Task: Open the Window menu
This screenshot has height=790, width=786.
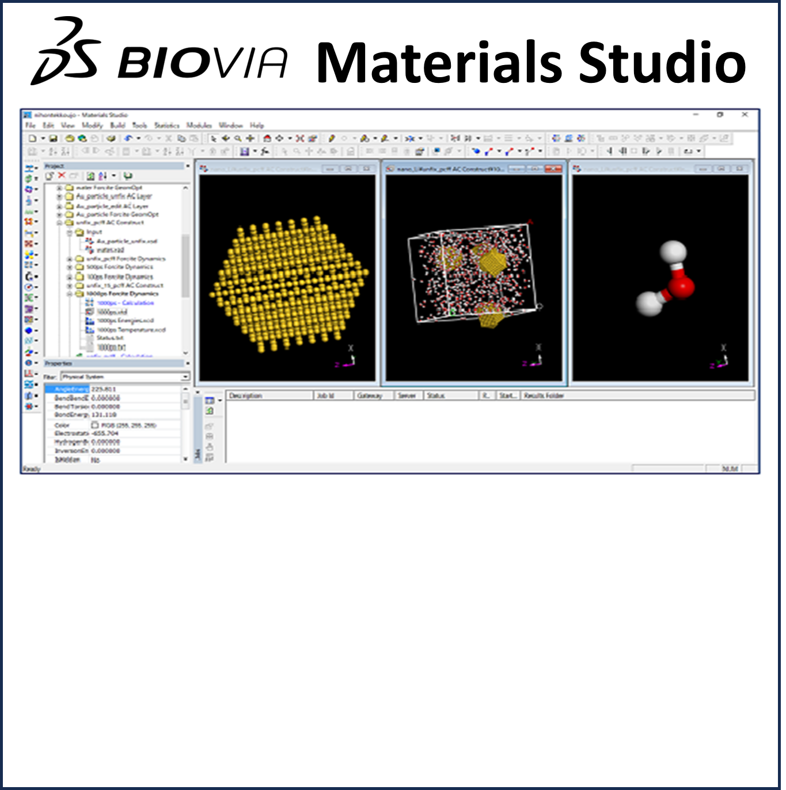Action: (x=231, y=126)
